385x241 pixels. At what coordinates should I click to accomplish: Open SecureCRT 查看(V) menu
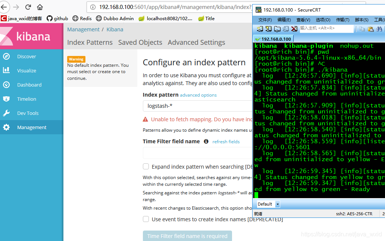(303, 20)
